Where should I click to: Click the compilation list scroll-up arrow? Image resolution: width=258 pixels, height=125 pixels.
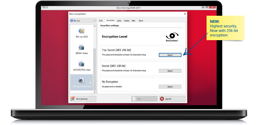click(95, 26)
